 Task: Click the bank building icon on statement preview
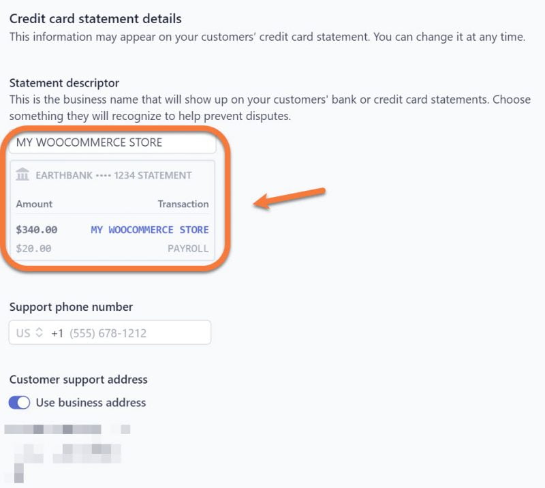point(24,174)
